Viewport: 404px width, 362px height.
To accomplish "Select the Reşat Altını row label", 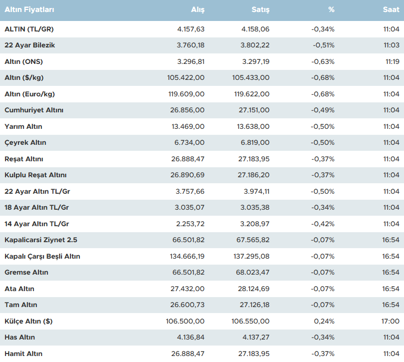I will (x=24, y=159).
